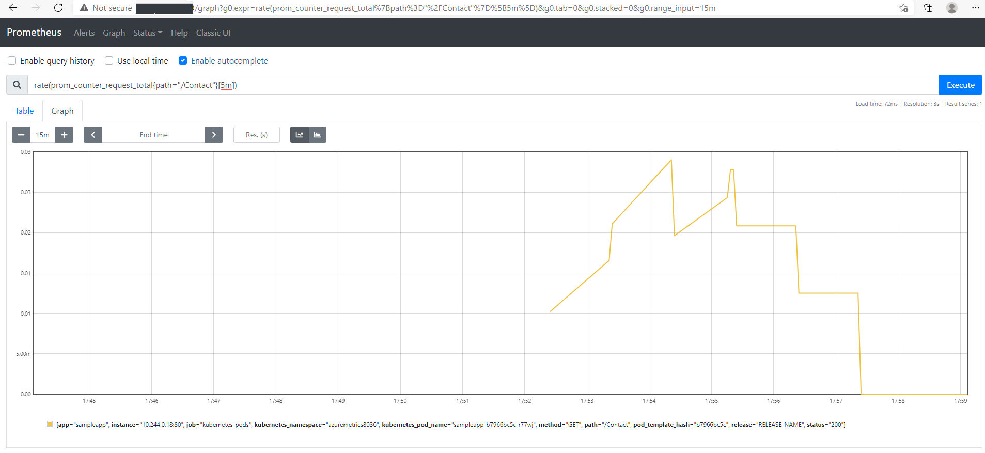Viewport: 985px width, 453px height.
Task: Click the Execute button
Action: click(x=960, y=85)
